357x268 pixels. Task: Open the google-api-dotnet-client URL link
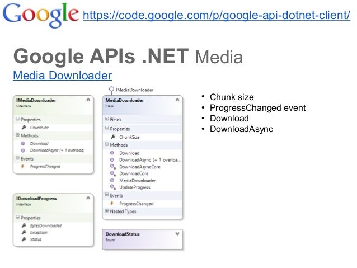point(217,15)
